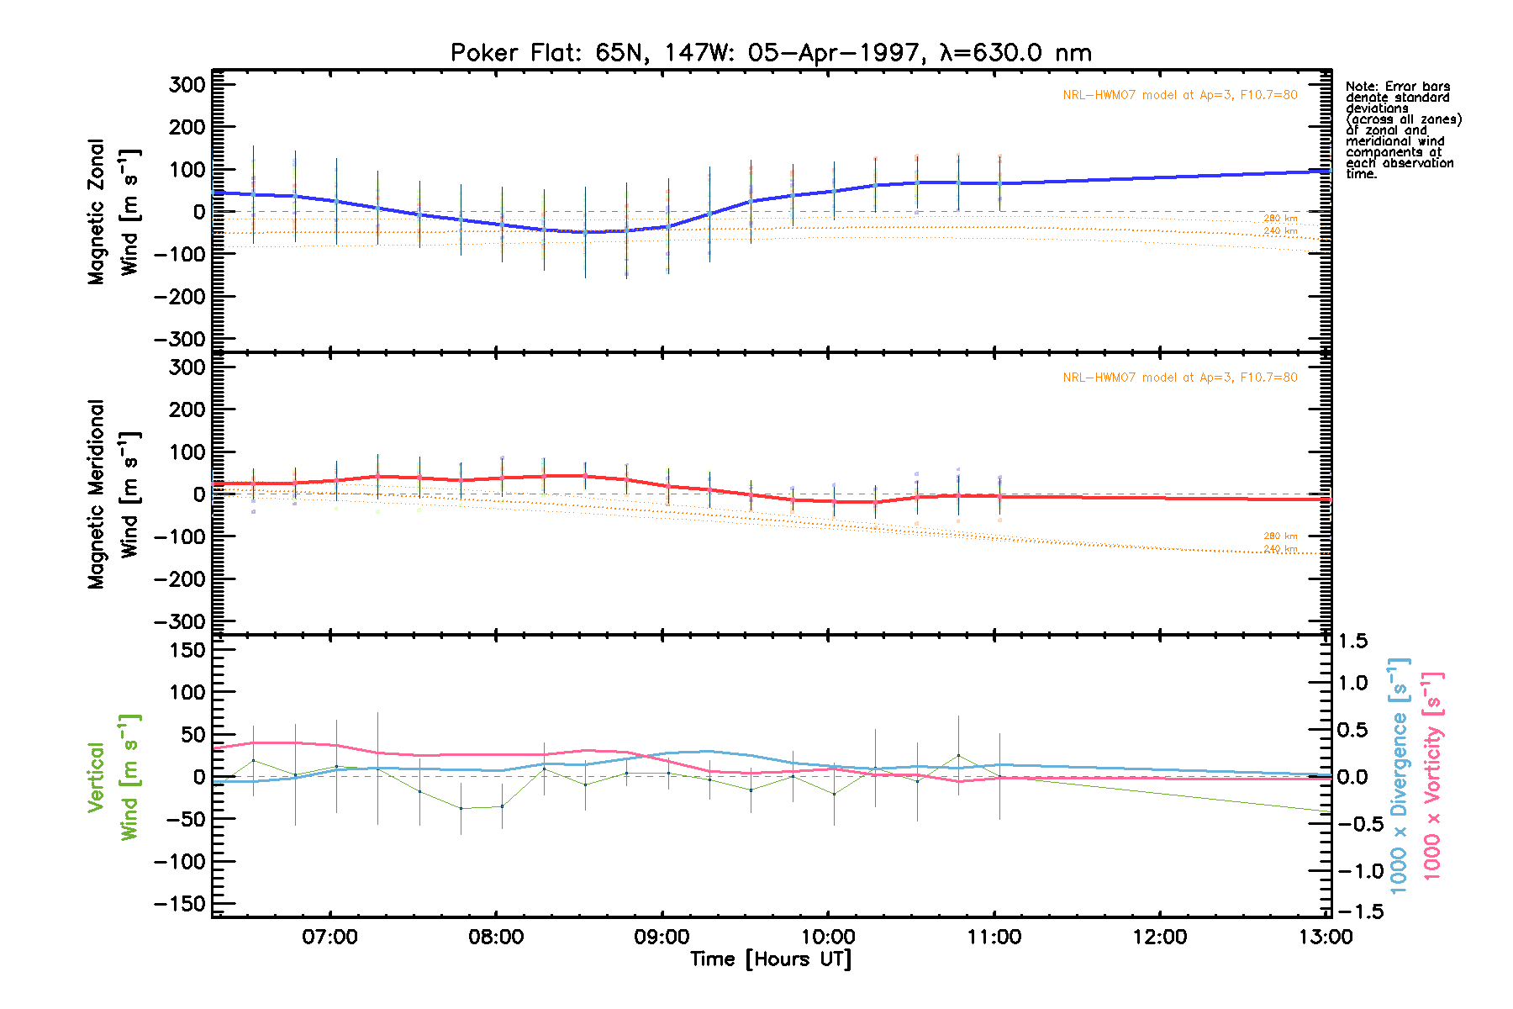Select the 'Magnetic Zonal Wind' axis label
The image size is (1513, 1009).
click(x=113, y=212)
